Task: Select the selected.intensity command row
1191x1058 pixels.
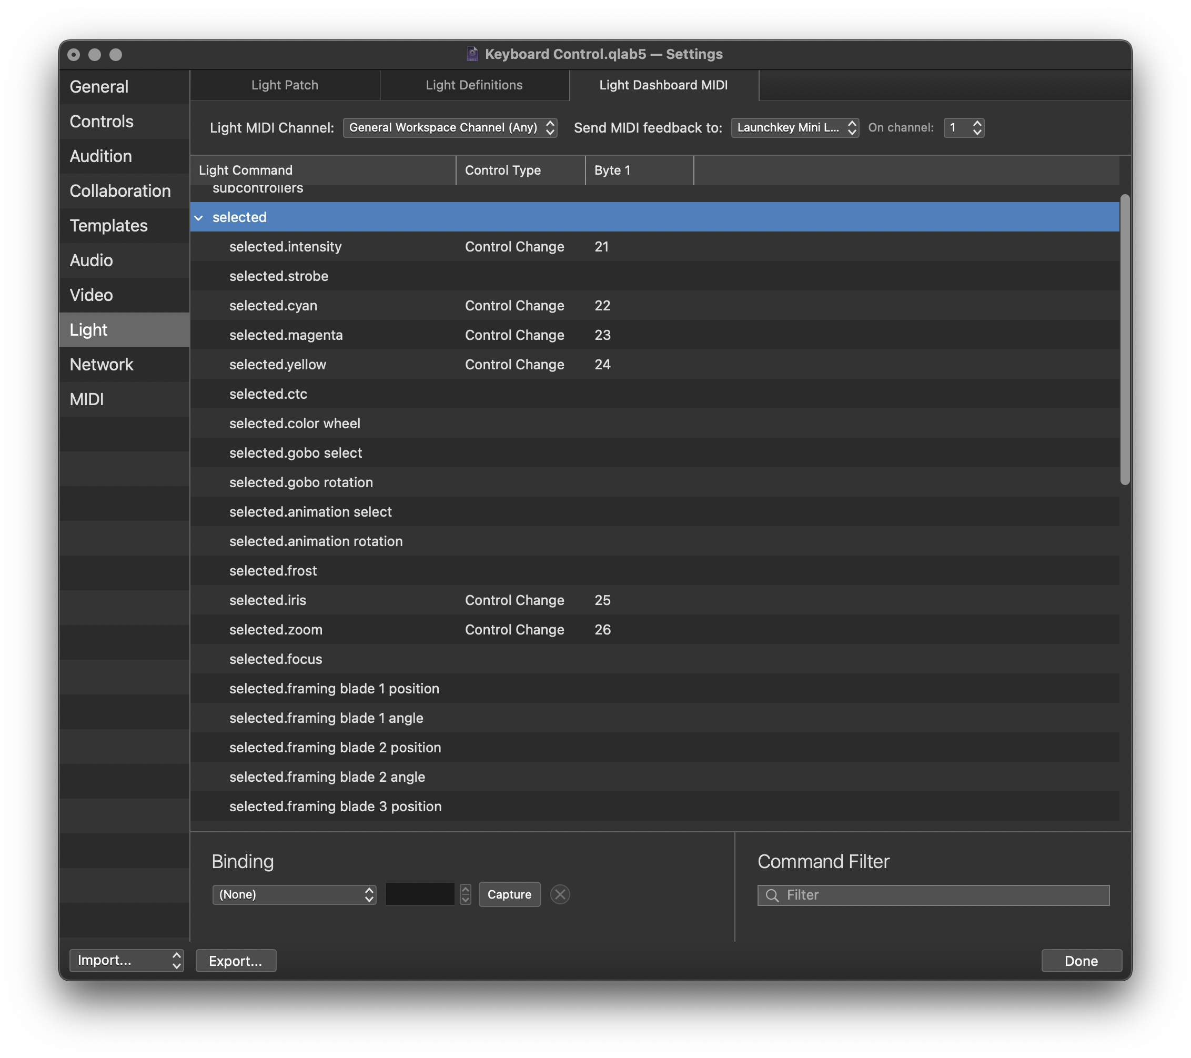Action: (x=285, y=246)
